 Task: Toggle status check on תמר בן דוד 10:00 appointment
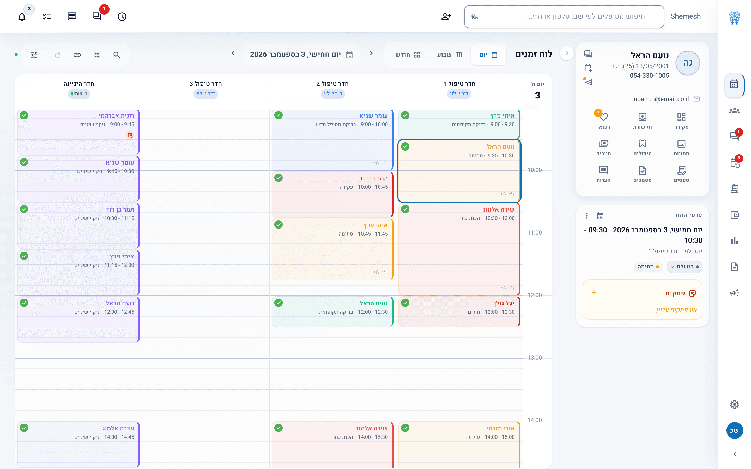click(278, 178)
